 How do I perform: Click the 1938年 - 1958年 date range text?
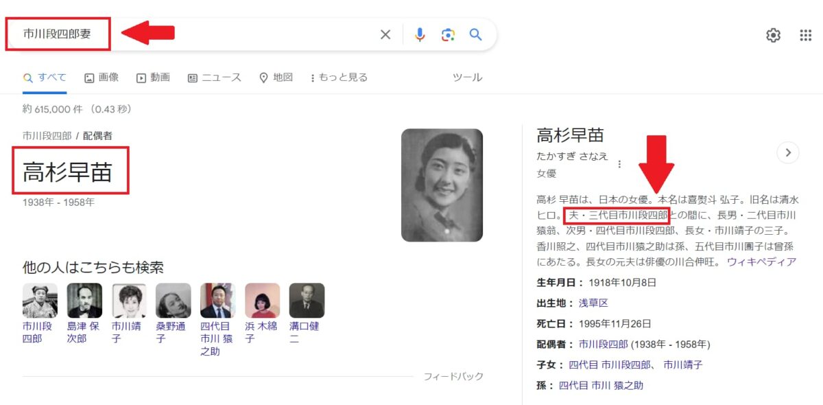[x=58, y=202]
